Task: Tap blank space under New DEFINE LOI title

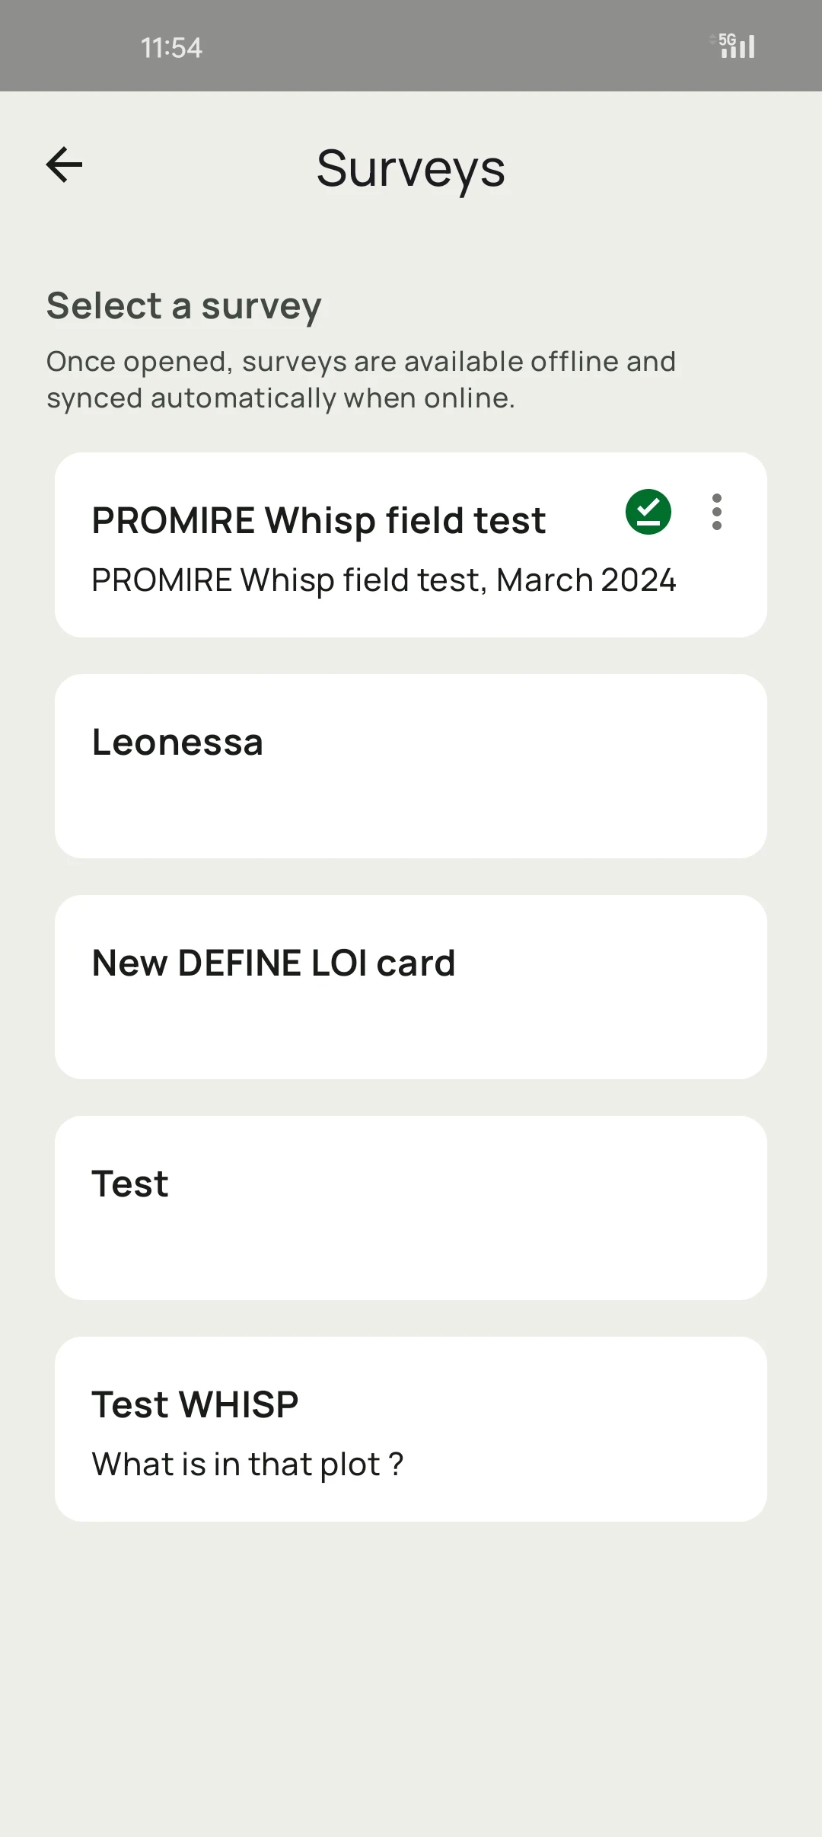Action: coord(411,1030)
